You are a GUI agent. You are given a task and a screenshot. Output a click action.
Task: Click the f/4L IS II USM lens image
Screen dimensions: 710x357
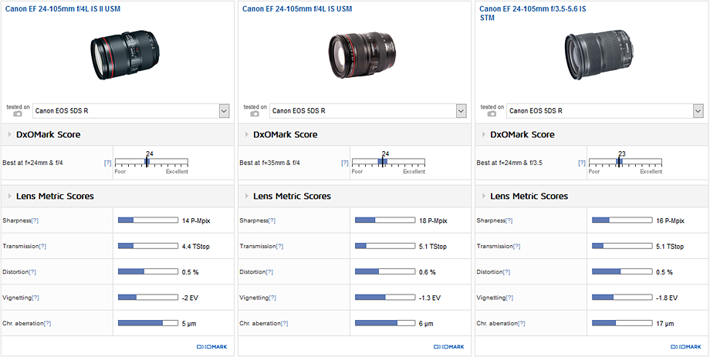coord(125,55)
